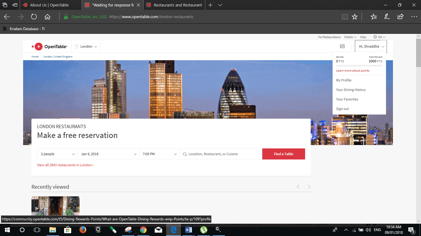Open Your Favorites from the account menu
Image resolution: width=421 pixels, height=236 pixels.
tap(347, 99)
